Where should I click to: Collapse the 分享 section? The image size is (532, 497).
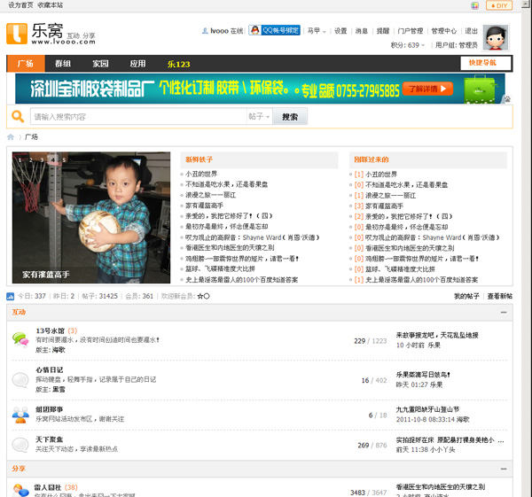point(504,469)
